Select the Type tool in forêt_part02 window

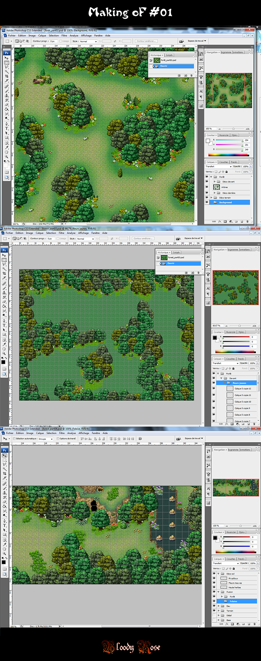[x=7, y=128]
